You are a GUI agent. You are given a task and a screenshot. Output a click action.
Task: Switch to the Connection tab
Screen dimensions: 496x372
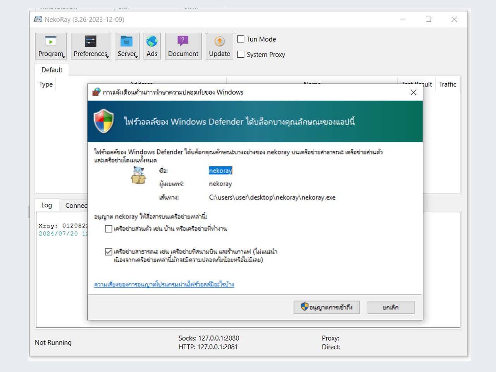tap(74, 205)
